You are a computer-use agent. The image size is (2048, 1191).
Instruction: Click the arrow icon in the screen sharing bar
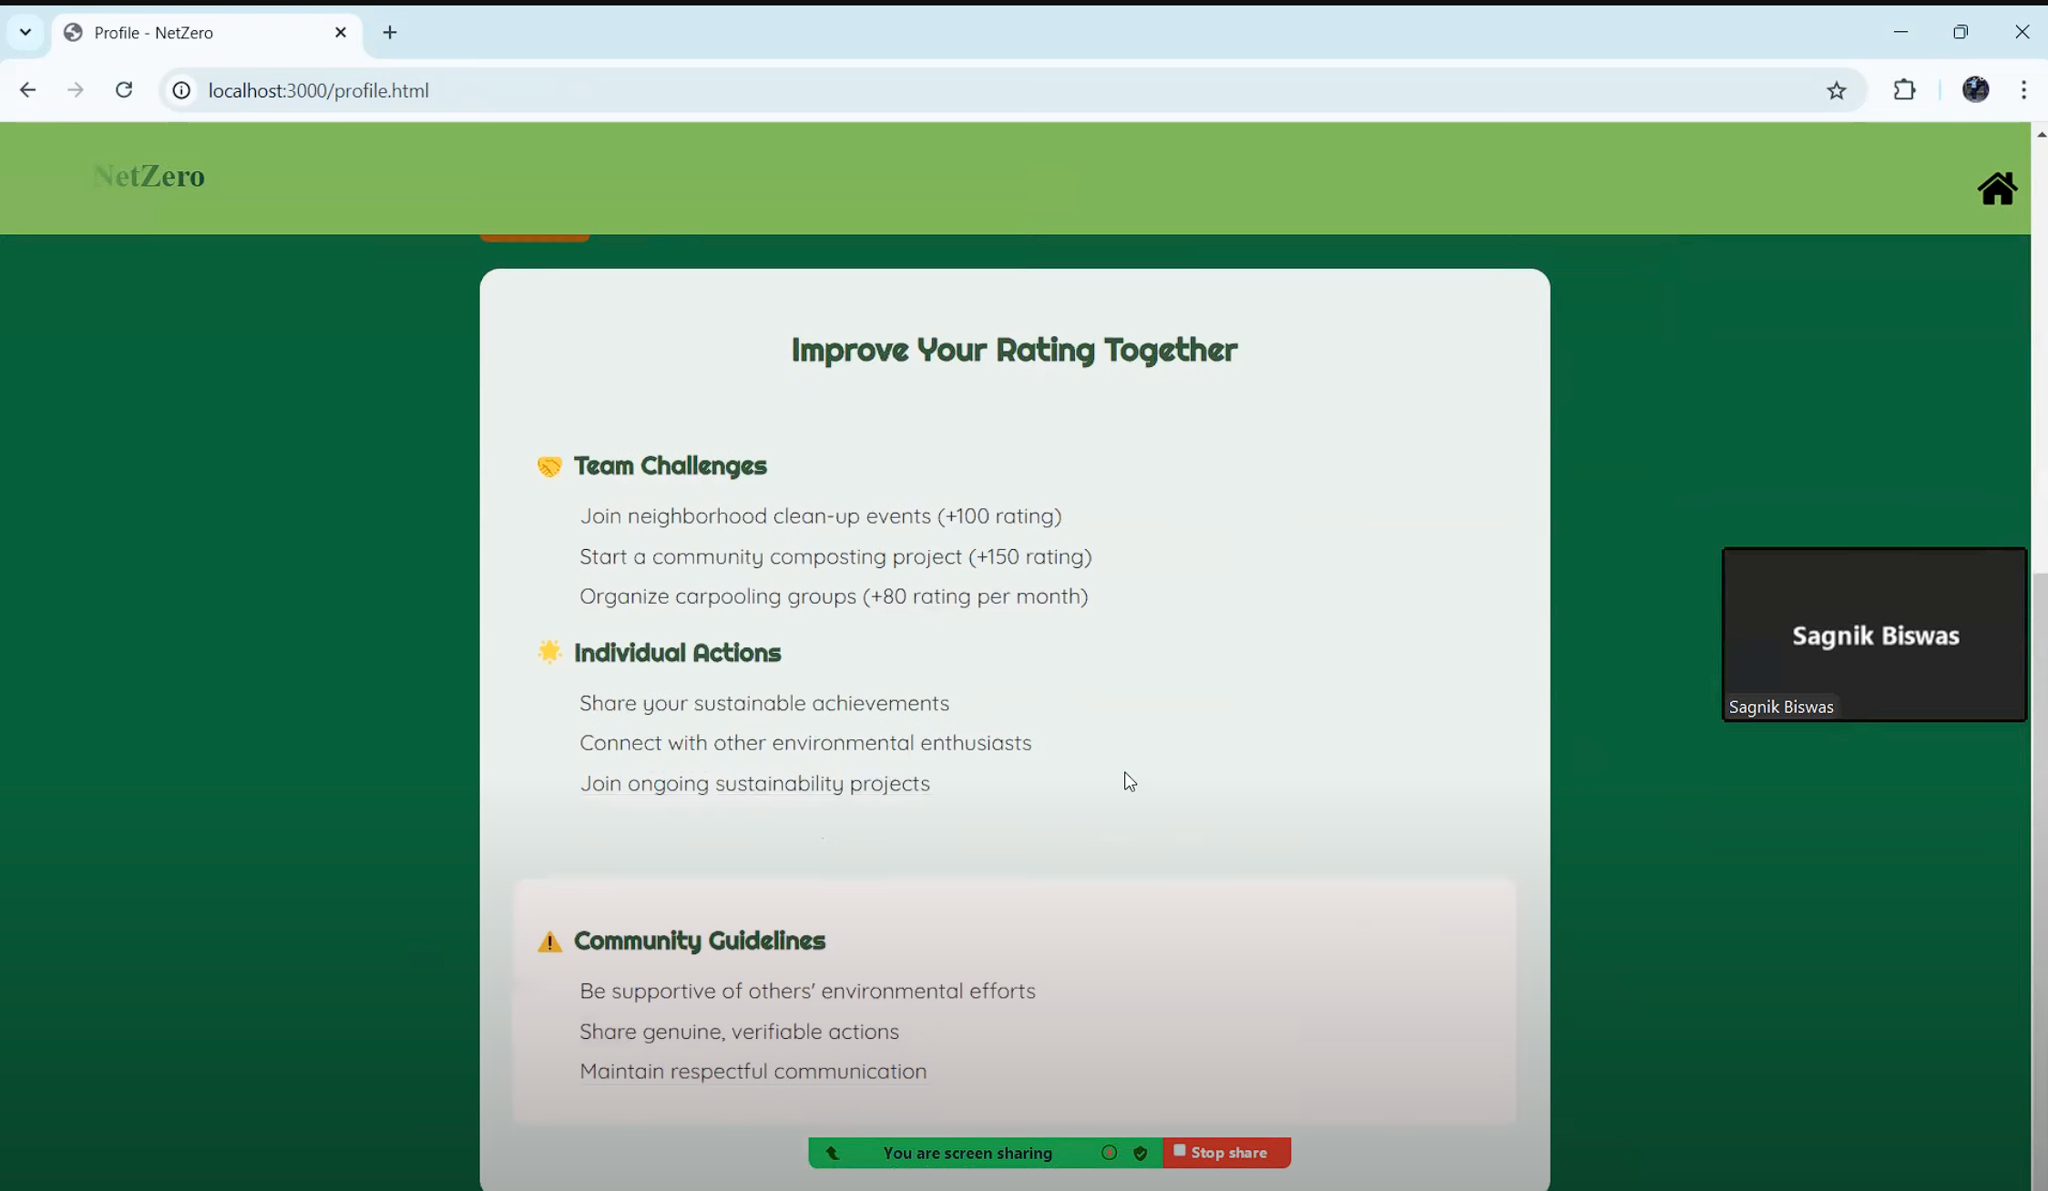(833, 1153)
